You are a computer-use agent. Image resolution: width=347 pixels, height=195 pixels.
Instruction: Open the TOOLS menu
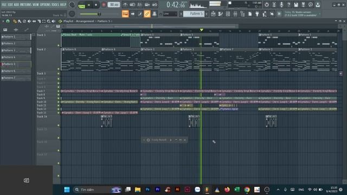55,4
